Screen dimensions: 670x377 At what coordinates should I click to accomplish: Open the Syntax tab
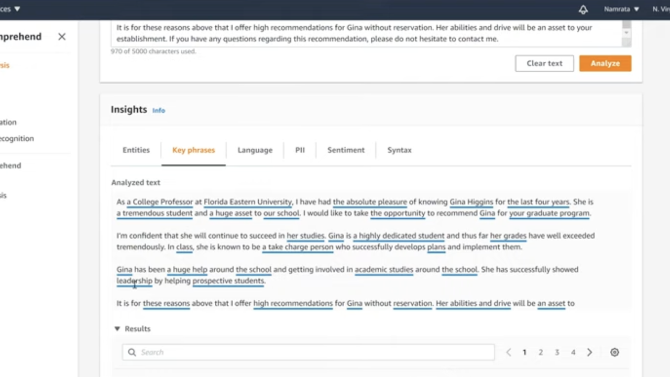pyautogui.click(x=399, y=150)
